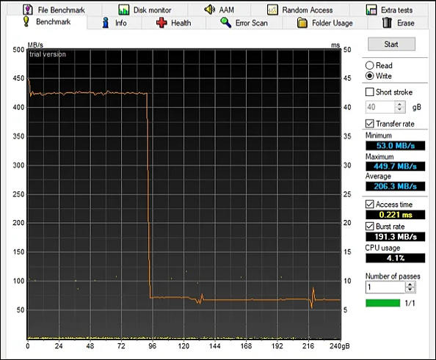
Task: Select the Read radio button
Action: (369, 65)
